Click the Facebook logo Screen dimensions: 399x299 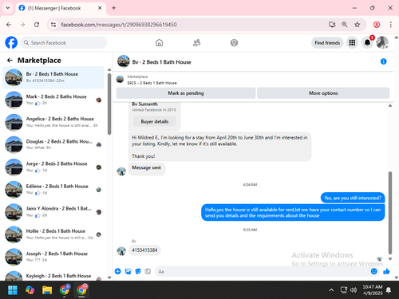pyautogui.click(x=11, y=42)
